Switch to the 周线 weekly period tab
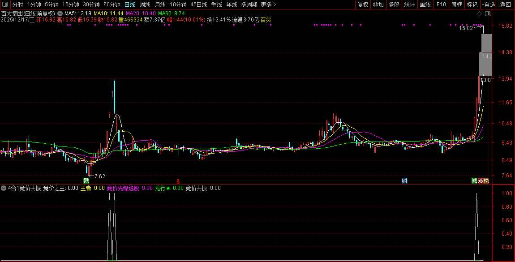Screen dimensions: 515x262 (145, 4)
